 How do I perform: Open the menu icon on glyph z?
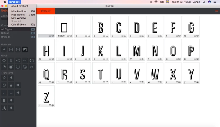(50, 105)
